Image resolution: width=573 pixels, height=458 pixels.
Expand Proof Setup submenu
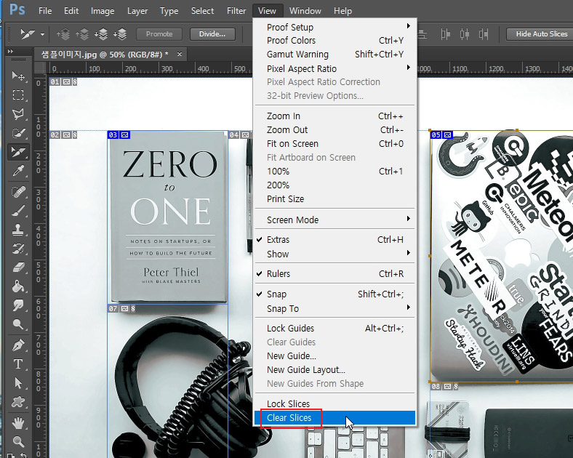coord(334,27)
